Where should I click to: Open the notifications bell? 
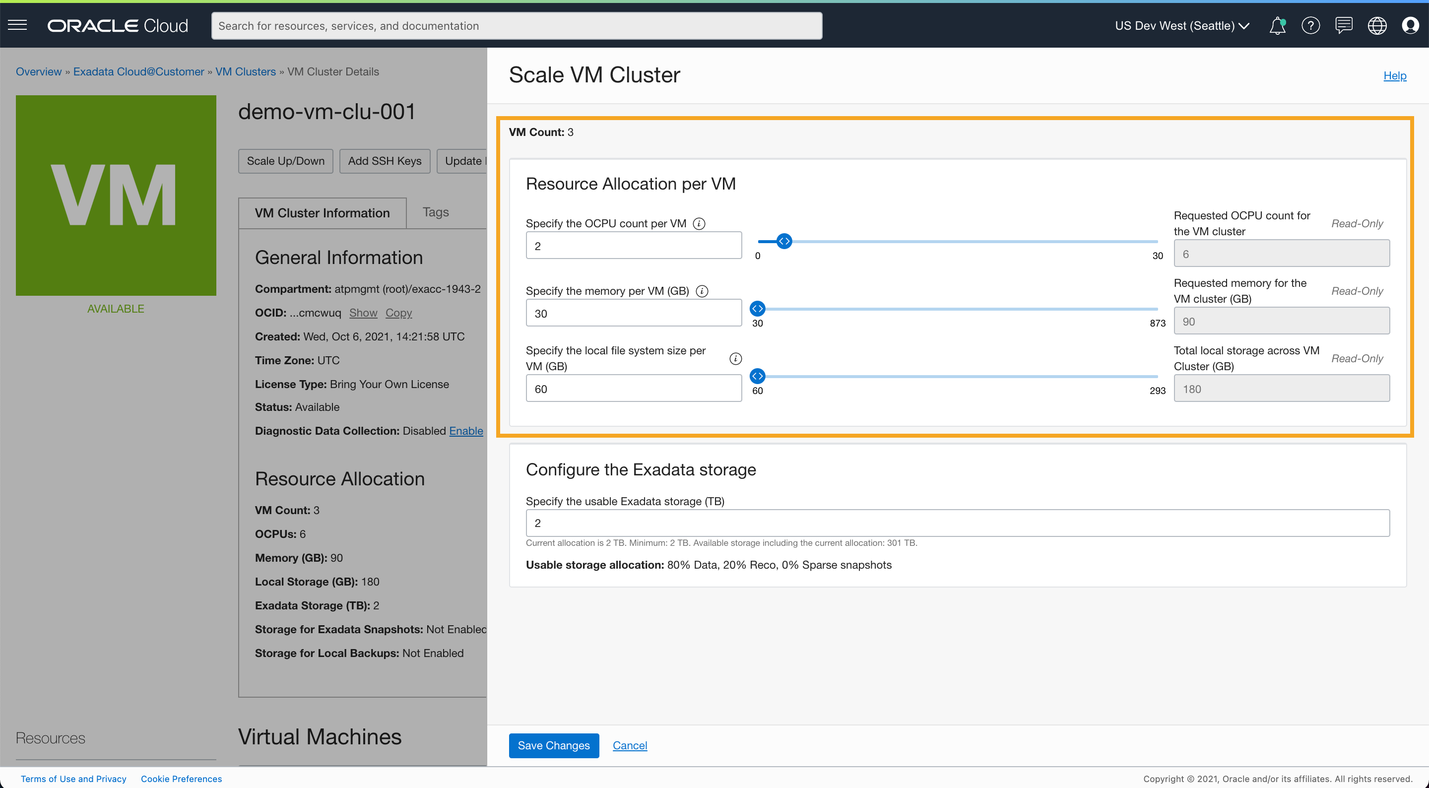[x=1277, y=25]
